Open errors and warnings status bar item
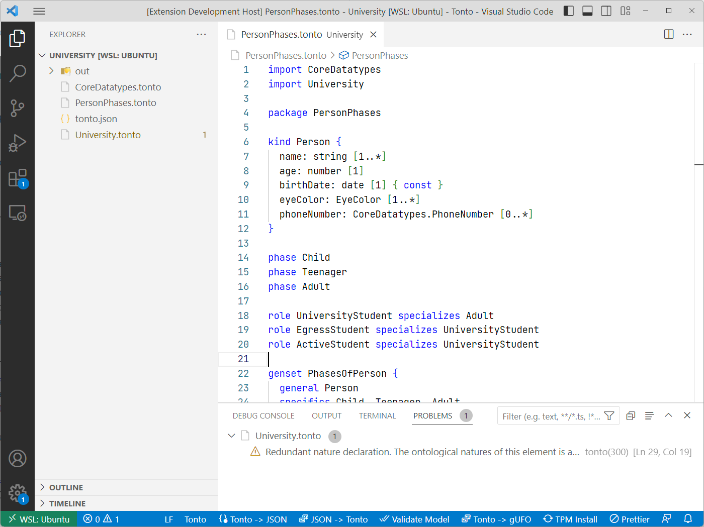This screenshot has height=527, width=704. (x=101, y=519)
